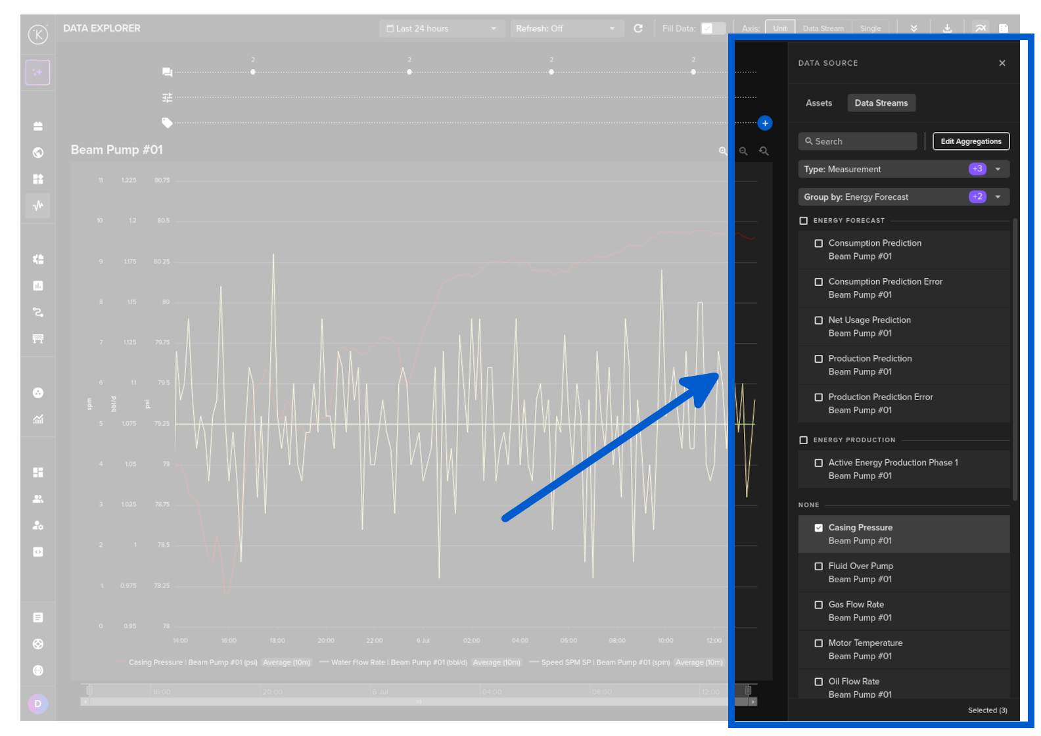Click the refresh icon in top toolbar
Viewport: 1041px width, 736px height.
(637, 28)
